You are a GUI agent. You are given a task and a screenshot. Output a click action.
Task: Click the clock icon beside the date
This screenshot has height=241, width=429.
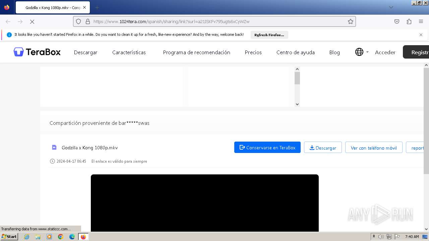coord(52,161)
